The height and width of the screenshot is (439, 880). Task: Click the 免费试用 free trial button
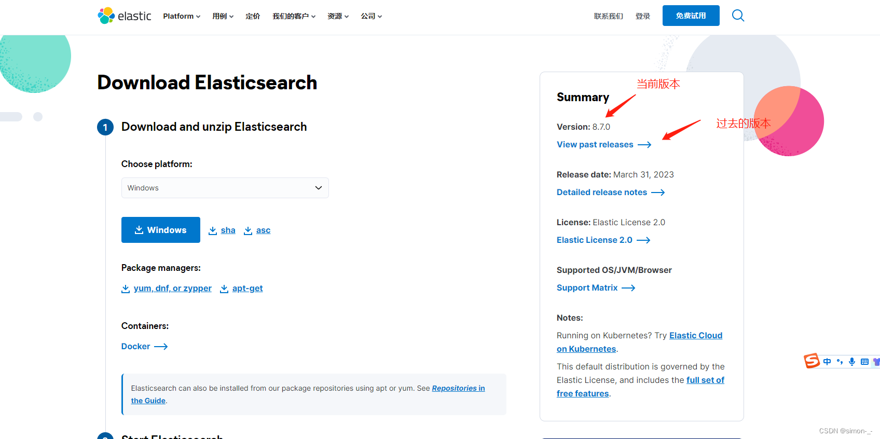click(x=691, y=16)
